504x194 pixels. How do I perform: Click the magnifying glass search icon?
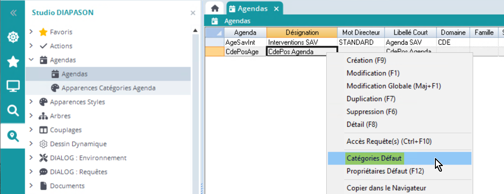click(x=13, y=111)
